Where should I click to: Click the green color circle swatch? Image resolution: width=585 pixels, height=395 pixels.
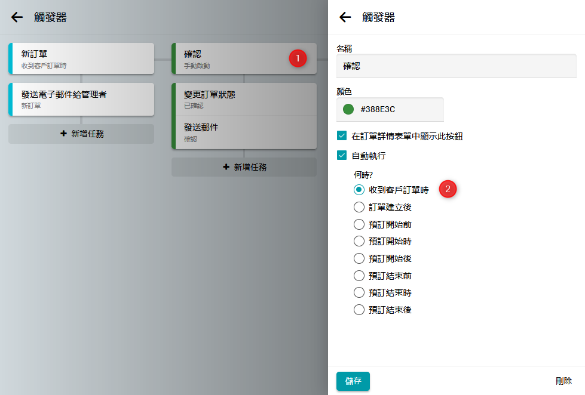(x=348, y=110)
